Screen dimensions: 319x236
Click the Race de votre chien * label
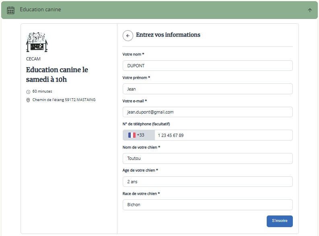tap(141, 193)
